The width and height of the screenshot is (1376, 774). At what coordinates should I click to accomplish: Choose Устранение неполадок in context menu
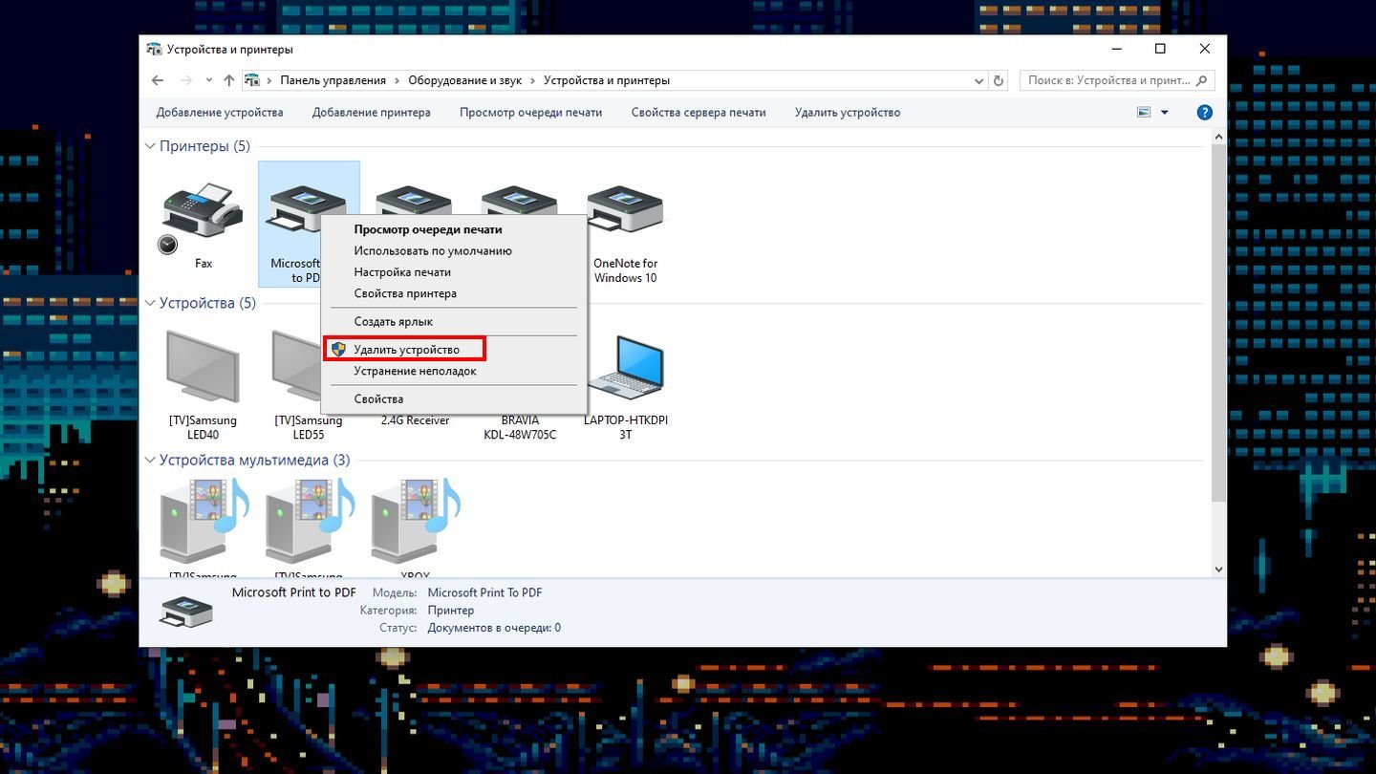coord(454,371)
